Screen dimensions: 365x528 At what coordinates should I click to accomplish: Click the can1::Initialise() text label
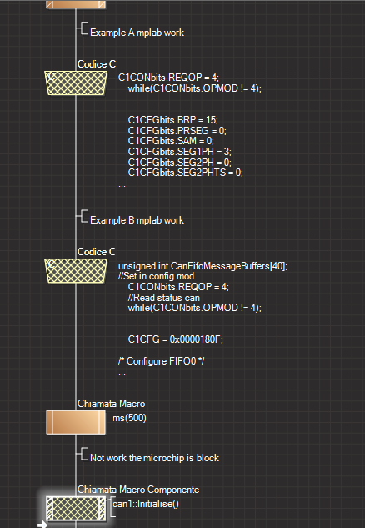(146, 504)
